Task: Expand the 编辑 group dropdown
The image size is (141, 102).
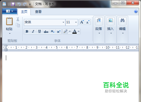Action: [123, 33]
